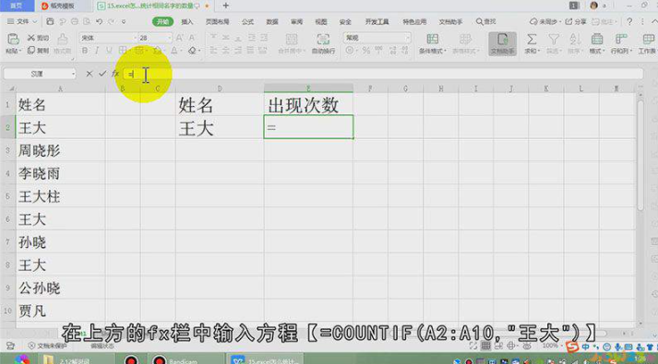
Task: Expand the File (文件) menu arrow
Action: click(35, 21)
